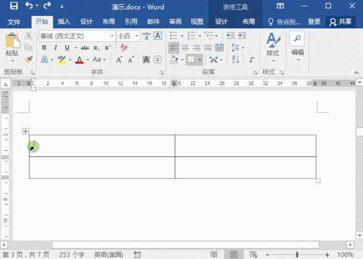The height and width of the screenshot is (259, 363).
Task: Toggle Show/Hide paragraph marks
Action: 251,60
